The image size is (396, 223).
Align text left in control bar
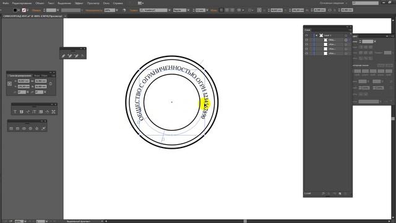(222, 10)
